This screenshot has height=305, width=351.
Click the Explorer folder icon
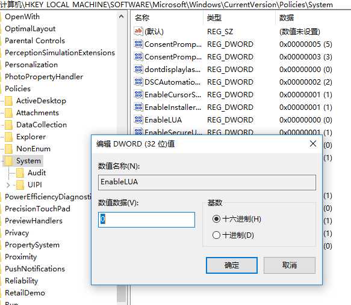click(x=9, y=137)
